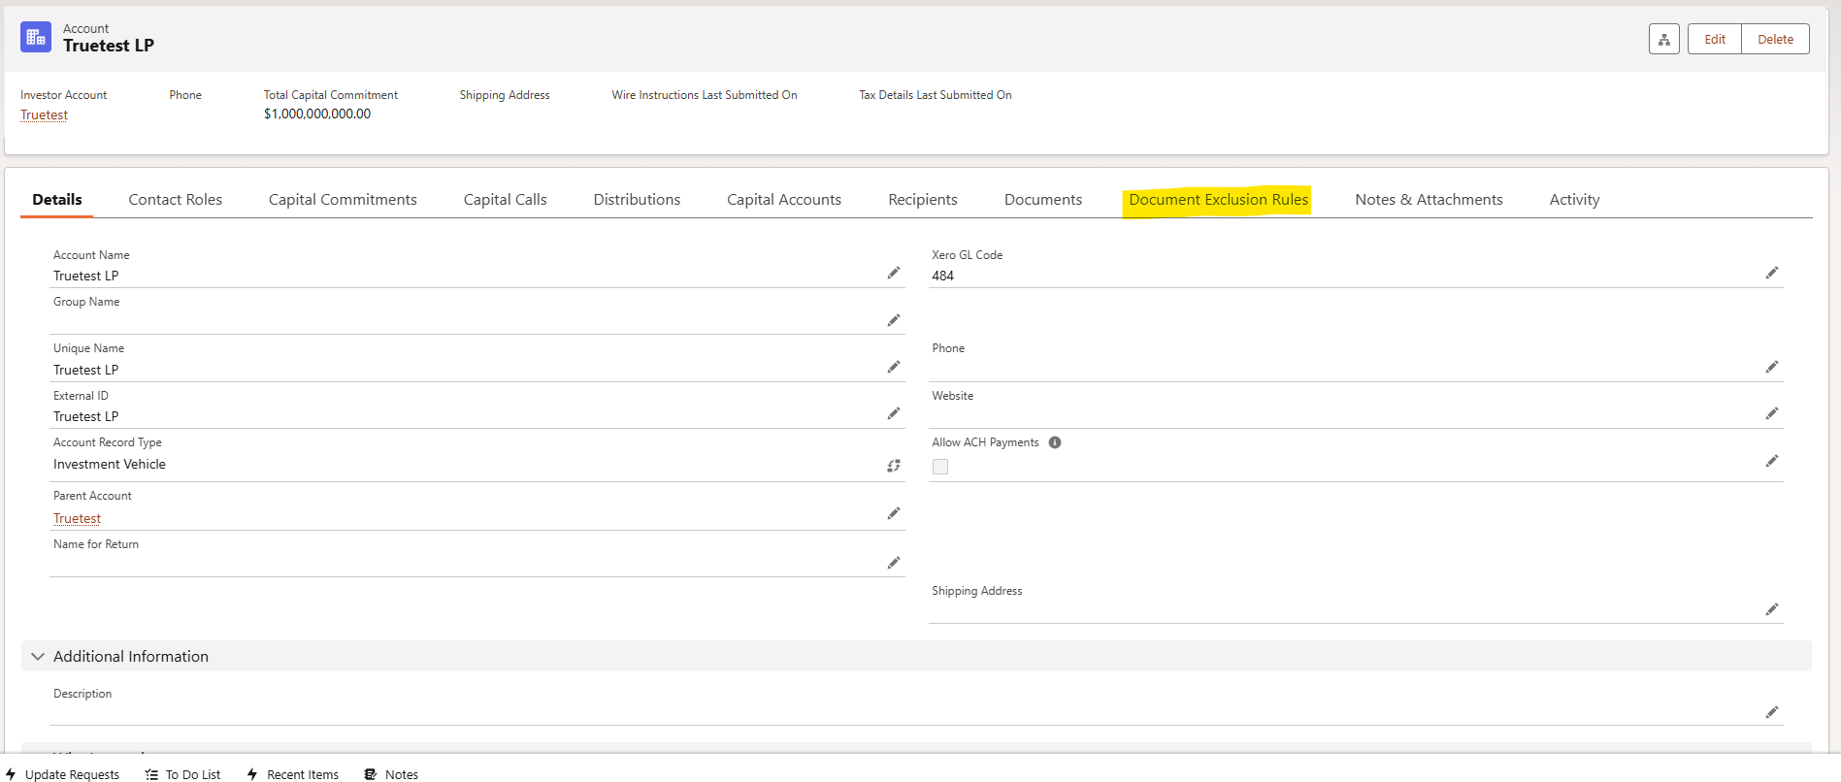Edit Group Name with pencil icon
Image resolution: width=1841 pixels, height=782 pixels.
(x=894, y=320)
